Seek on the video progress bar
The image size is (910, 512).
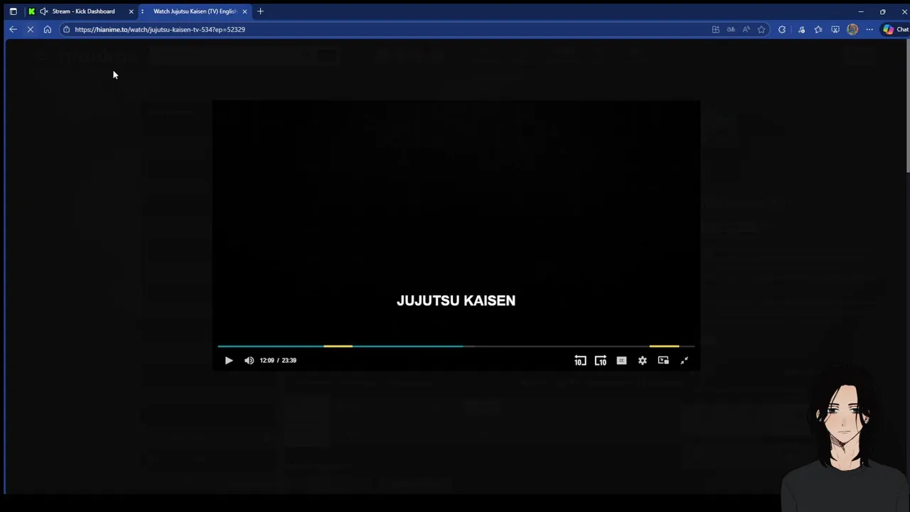(x=456, y=346)
